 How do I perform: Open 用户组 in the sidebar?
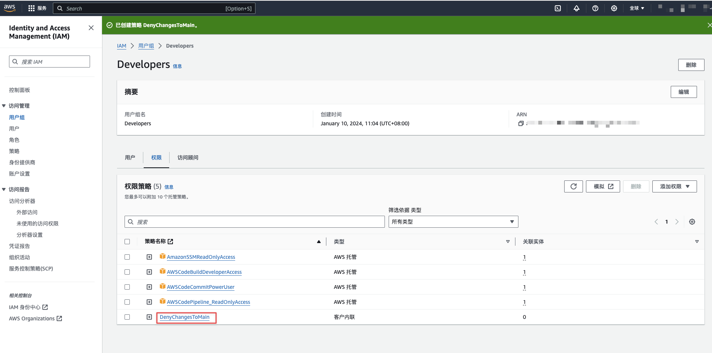click(x=17, y=117)
